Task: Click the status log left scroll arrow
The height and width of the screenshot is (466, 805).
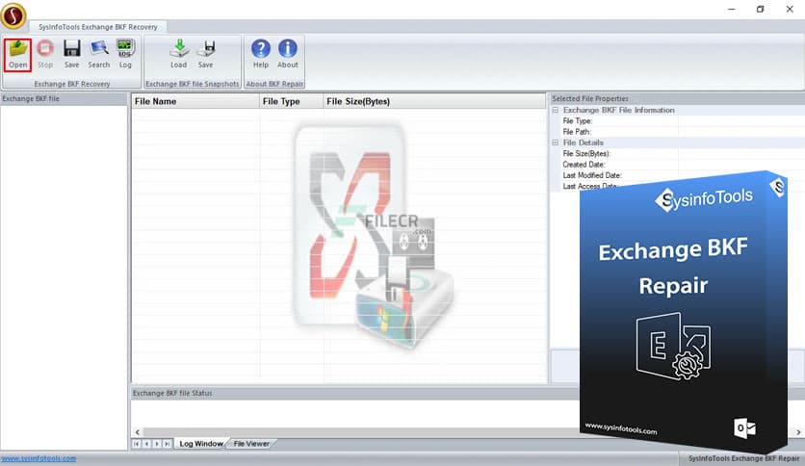Action: coord(137,432)
